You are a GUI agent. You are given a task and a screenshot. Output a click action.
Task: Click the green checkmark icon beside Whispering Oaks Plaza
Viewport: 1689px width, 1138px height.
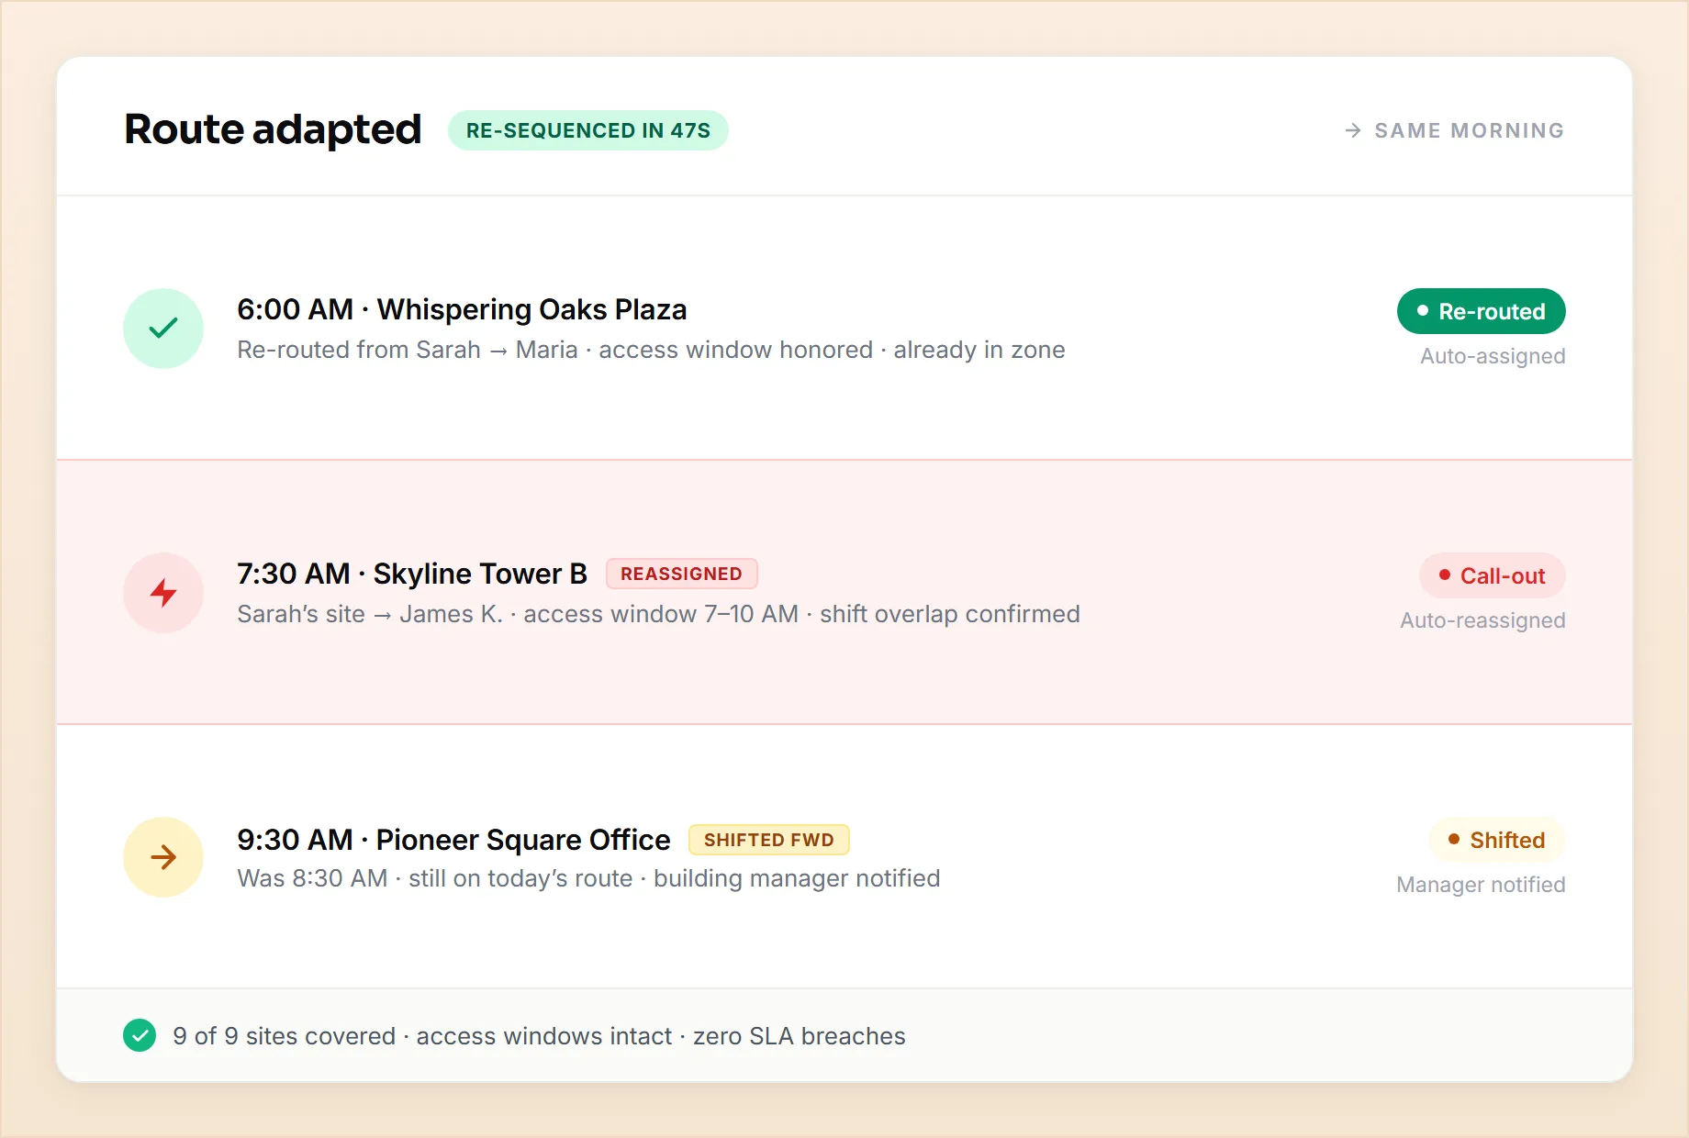point(163,329)
